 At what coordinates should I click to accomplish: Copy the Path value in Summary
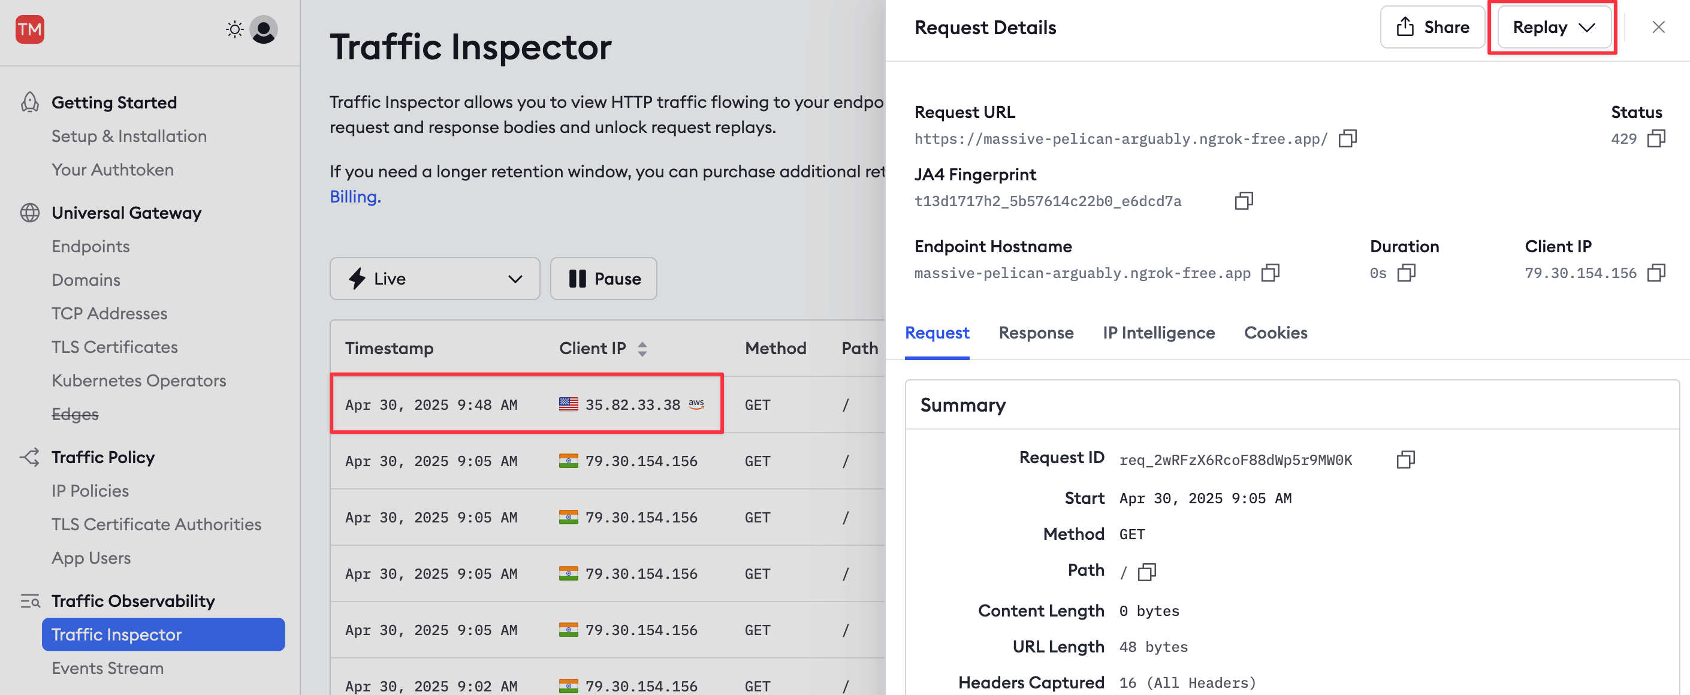(1147, 572)
